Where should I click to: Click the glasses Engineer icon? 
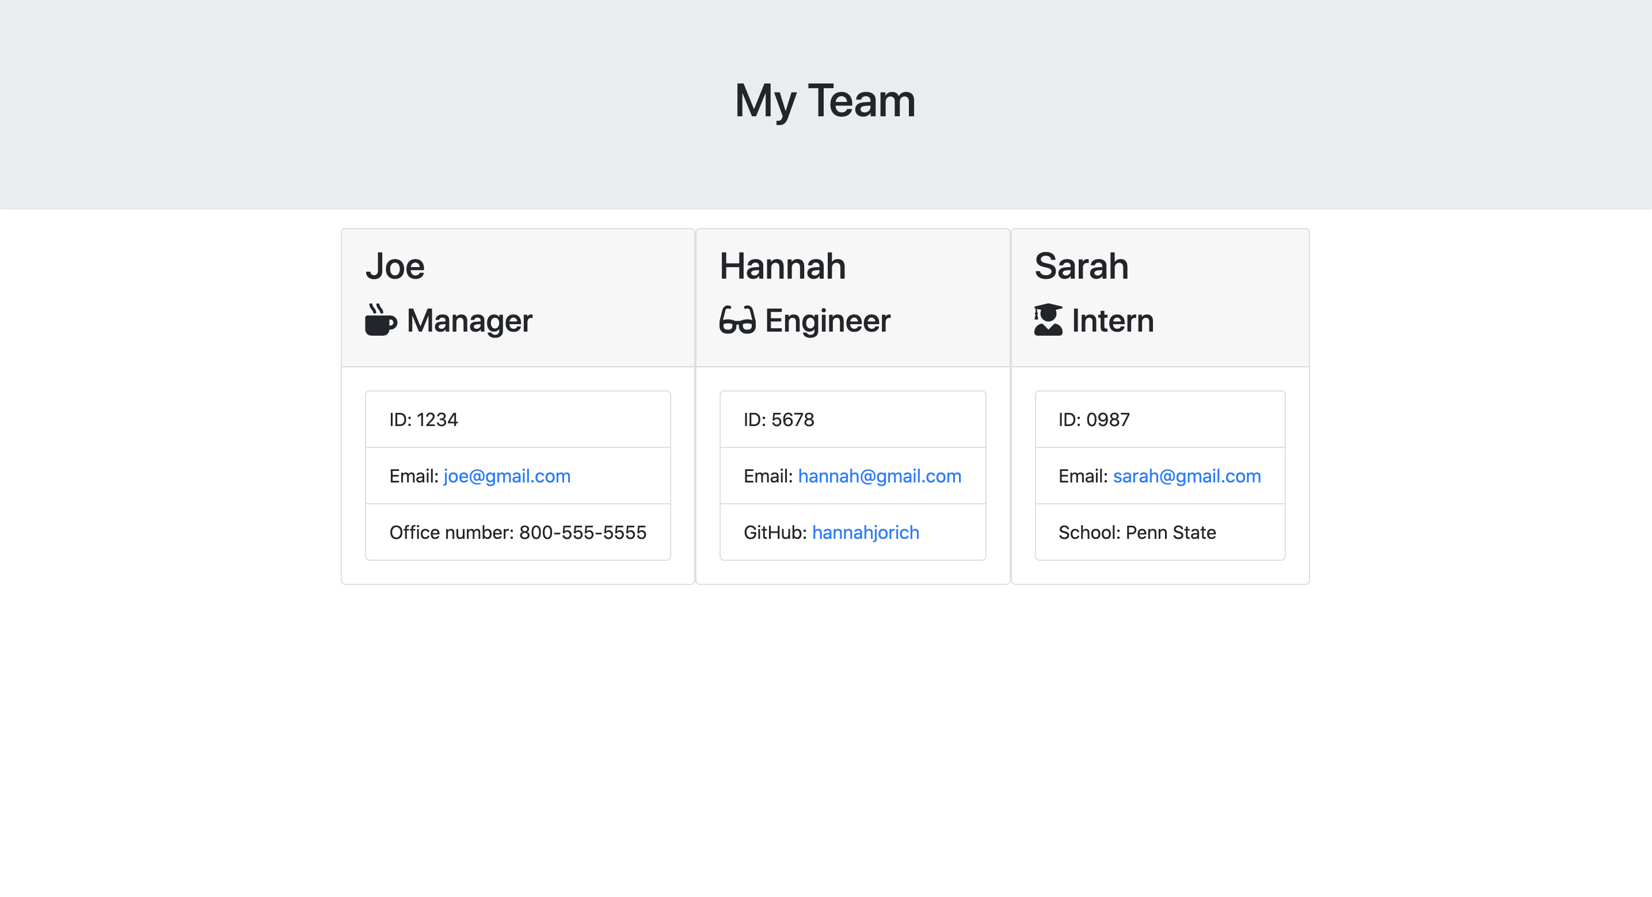[737, 320]
